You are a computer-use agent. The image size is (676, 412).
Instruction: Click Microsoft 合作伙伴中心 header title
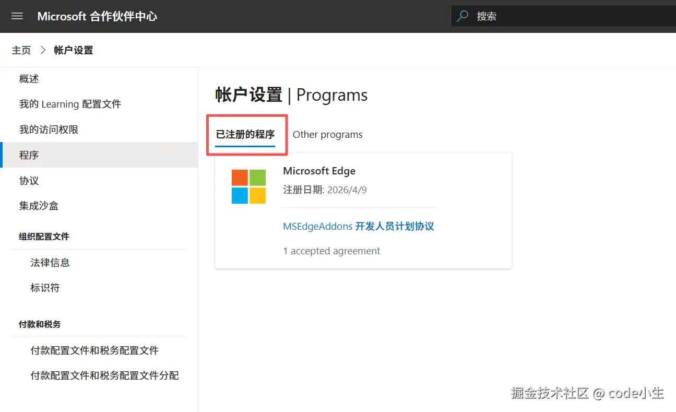click(97, 16)
